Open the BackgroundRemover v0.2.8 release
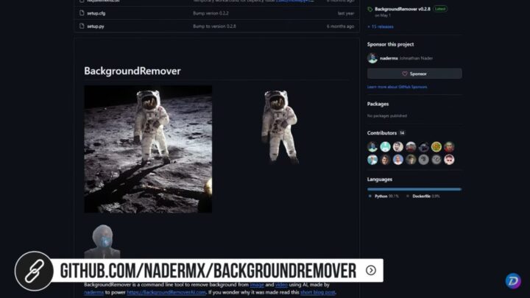Viewport: 530px width, 298px height. click(x=402, y=9)
